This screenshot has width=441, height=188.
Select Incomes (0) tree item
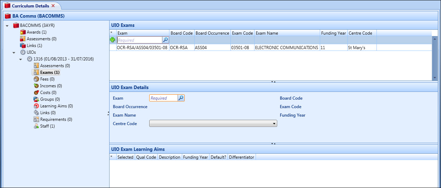(51, 86)
